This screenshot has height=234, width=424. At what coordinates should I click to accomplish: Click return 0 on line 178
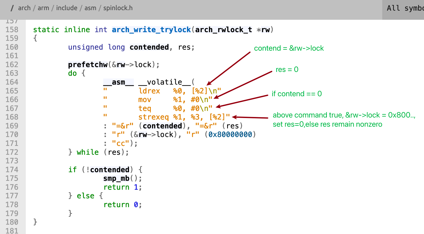coord(121,205)
